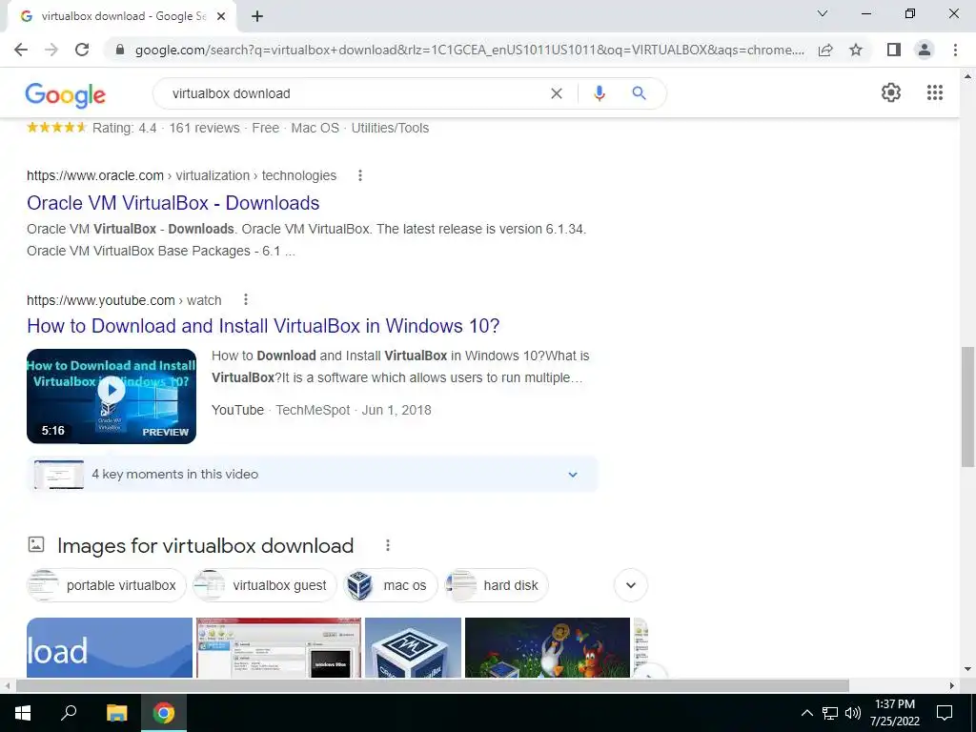Open the notification center icon
Screen dimensions: 976x732
tap(945, 713)
